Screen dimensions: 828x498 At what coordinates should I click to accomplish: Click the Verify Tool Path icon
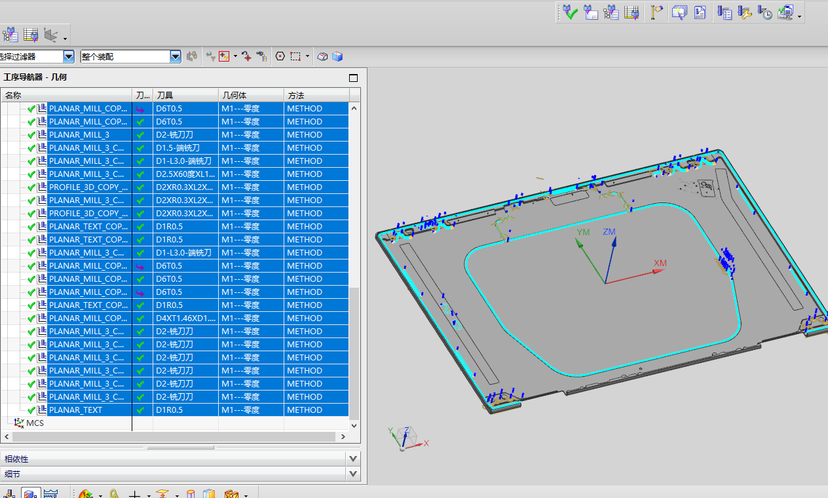coord(570,12)
